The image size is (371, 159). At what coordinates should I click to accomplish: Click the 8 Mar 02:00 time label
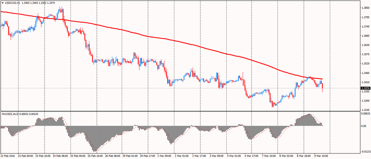pyautogui.click(x=286, y=156)
